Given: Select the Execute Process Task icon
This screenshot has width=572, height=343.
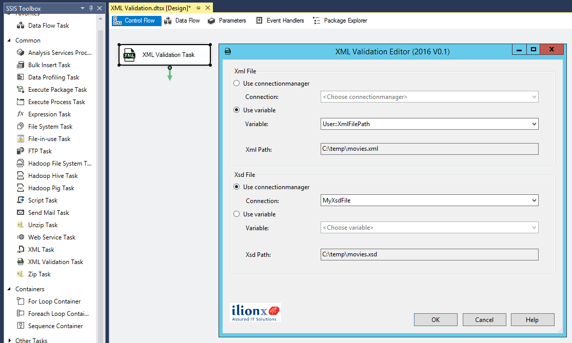Looking at the screenshot, I should click(21, 102).
